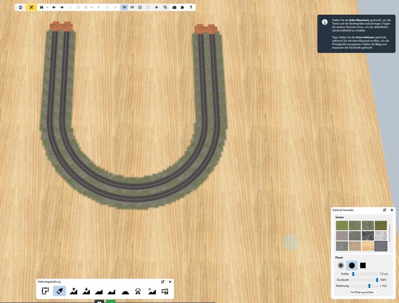Screen dimensions: 399x303
Task: Open the window arrangement icon in toolbar
Action: coord(165,7)
